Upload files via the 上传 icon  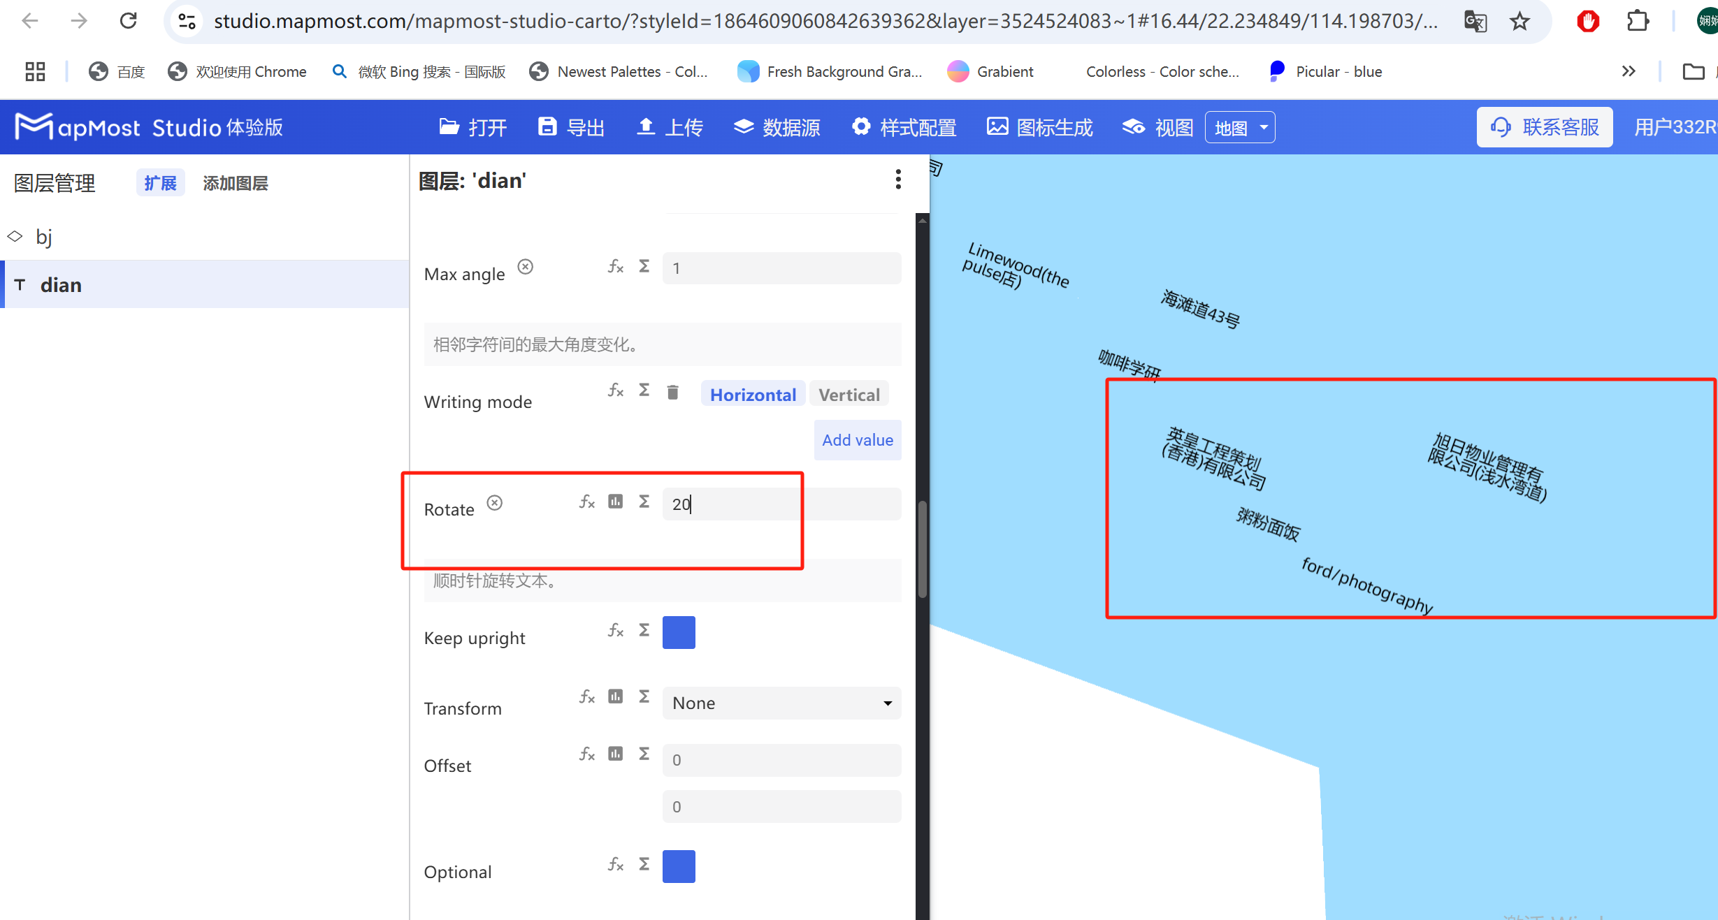669,127
